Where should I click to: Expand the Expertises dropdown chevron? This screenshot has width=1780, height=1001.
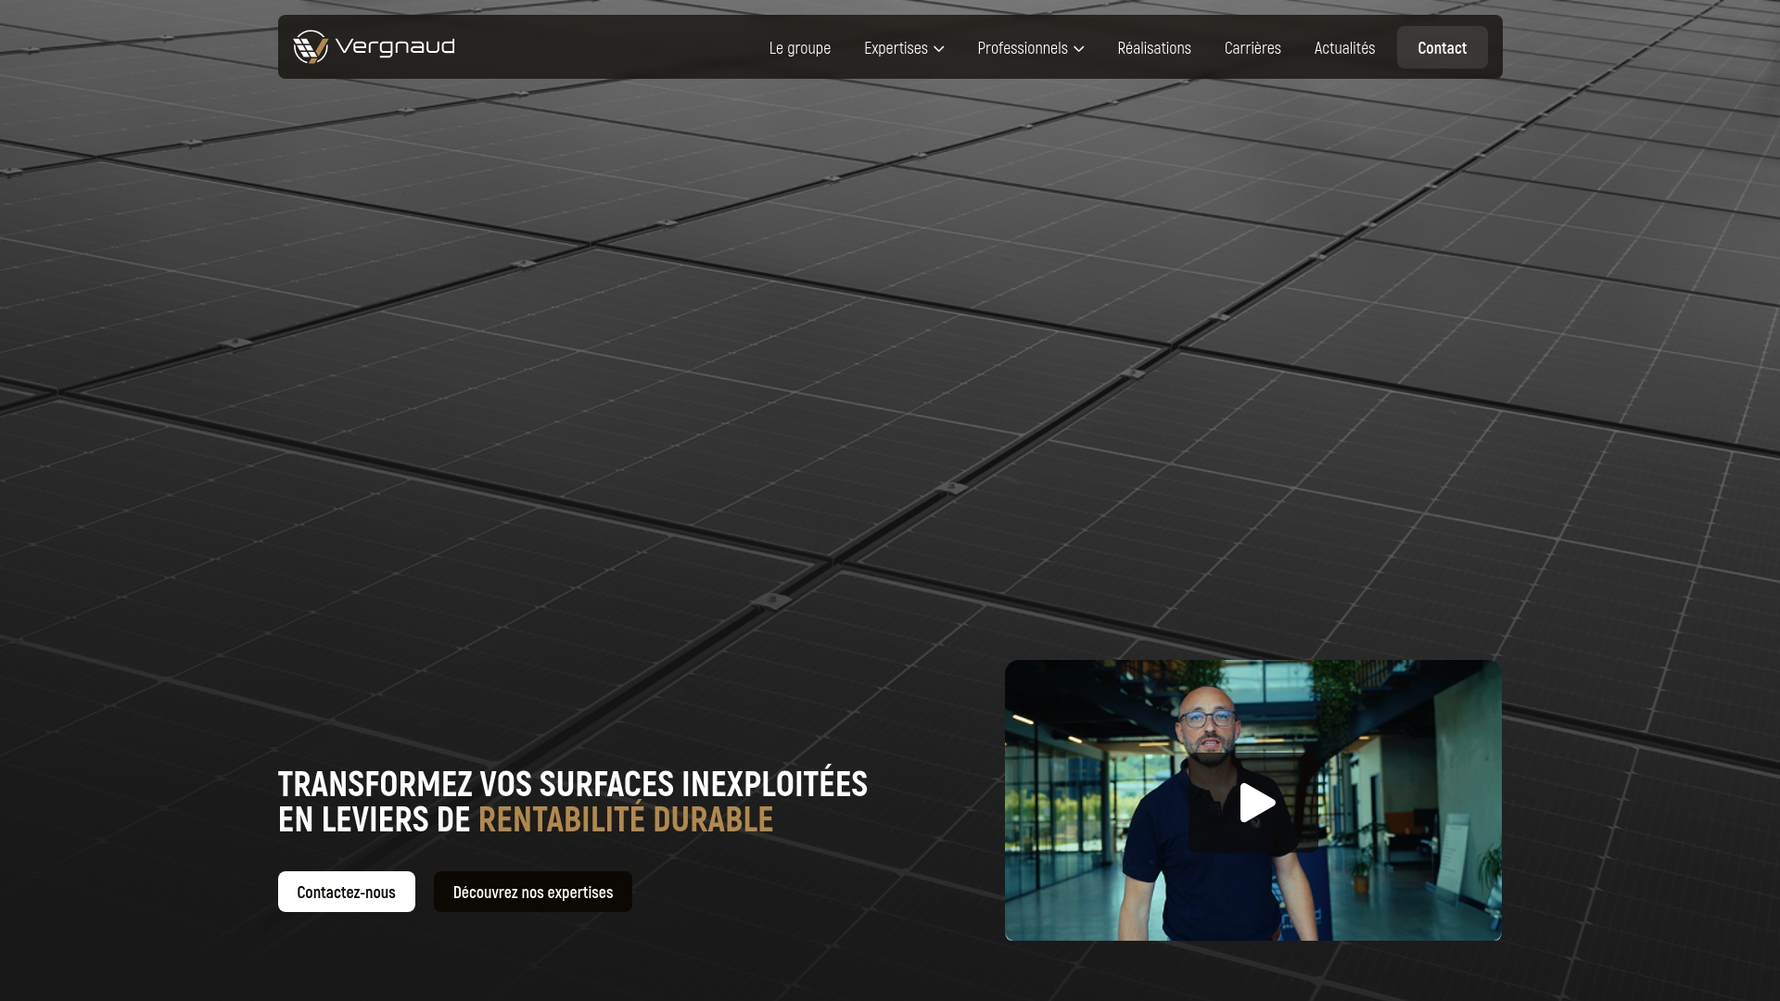click(939, 49)
